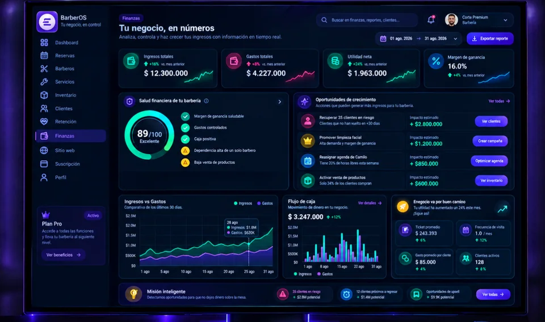545x322 pixels.
Task: Click the Ingresos totales wallet icon
Action: (x=131, y=61)
